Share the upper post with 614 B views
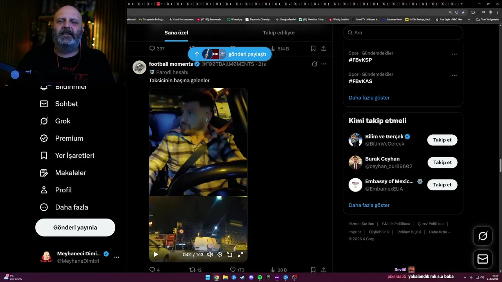 click(x=324, y=49)
